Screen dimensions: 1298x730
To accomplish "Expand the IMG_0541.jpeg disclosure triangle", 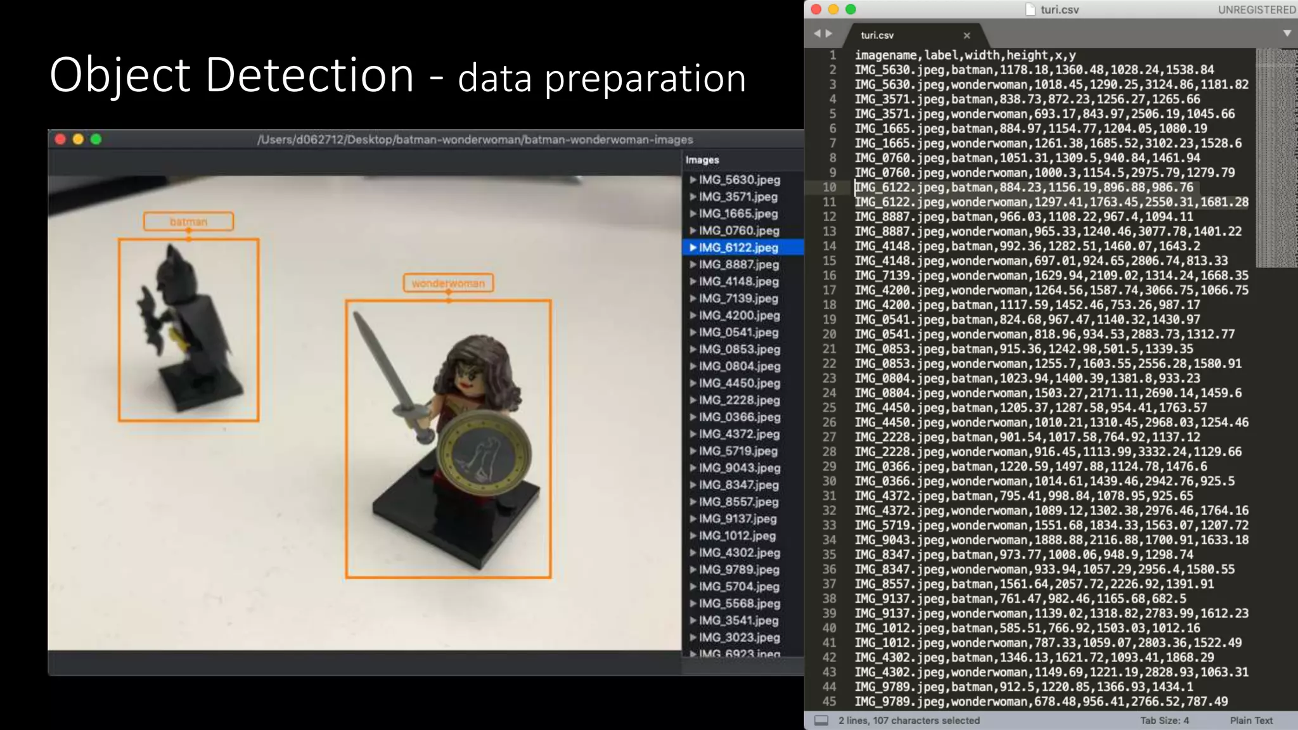I will [x=693, y=333].
